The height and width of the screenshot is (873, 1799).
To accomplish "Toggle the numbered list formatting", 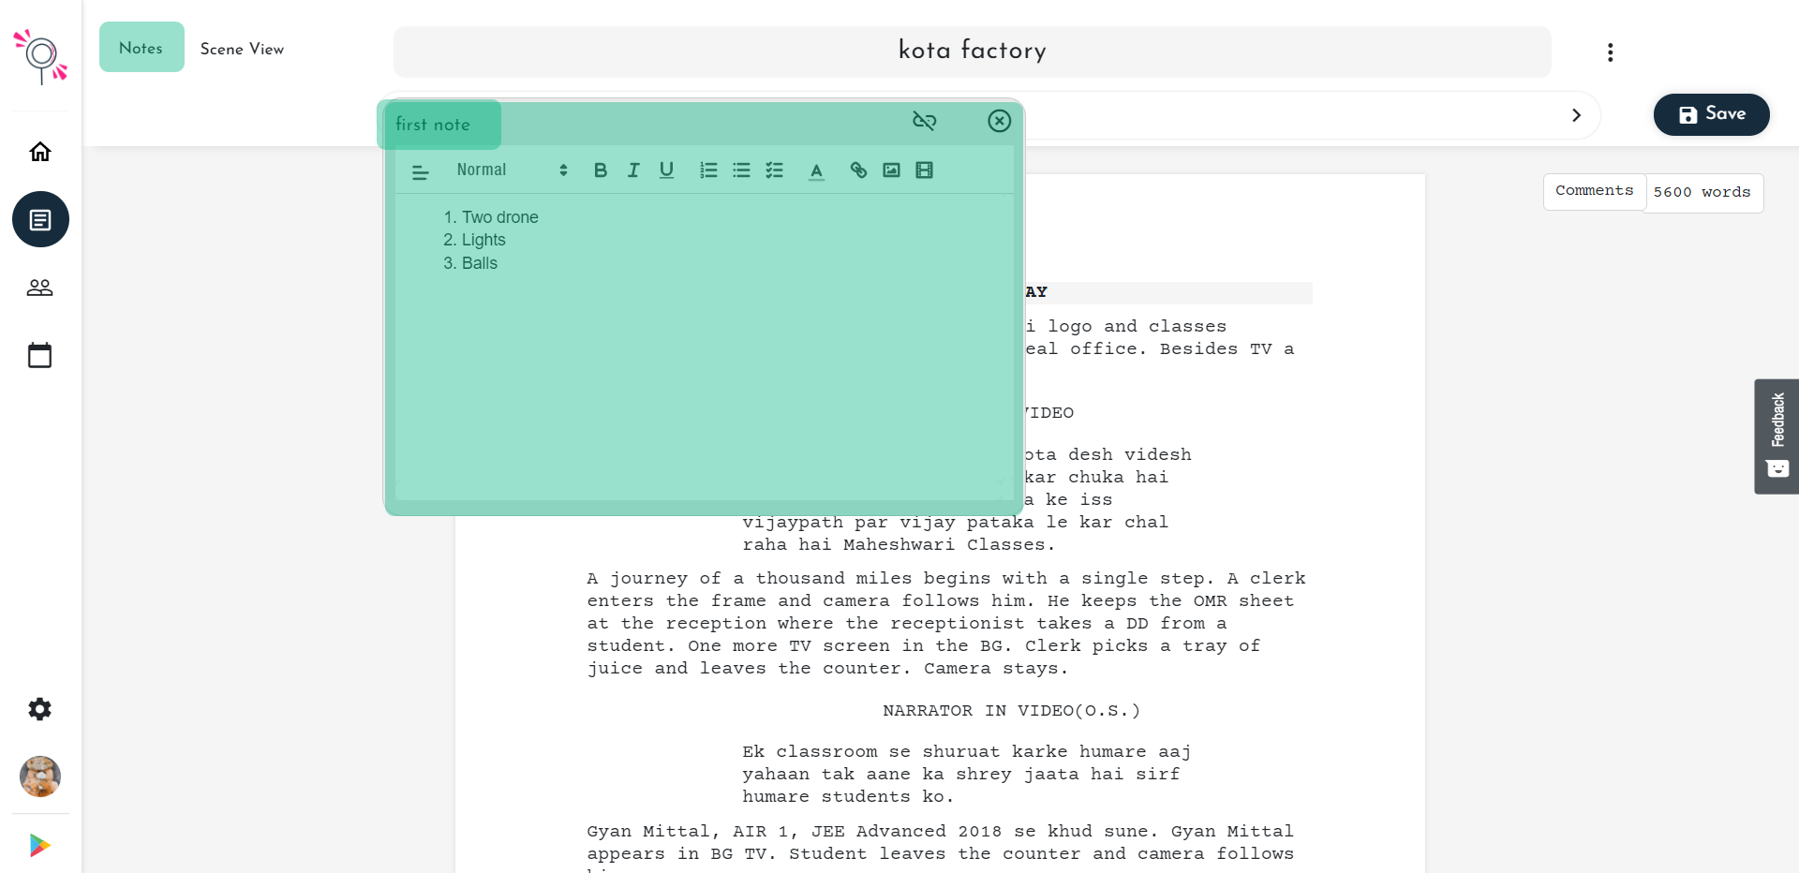I will [x=708, y=170].
